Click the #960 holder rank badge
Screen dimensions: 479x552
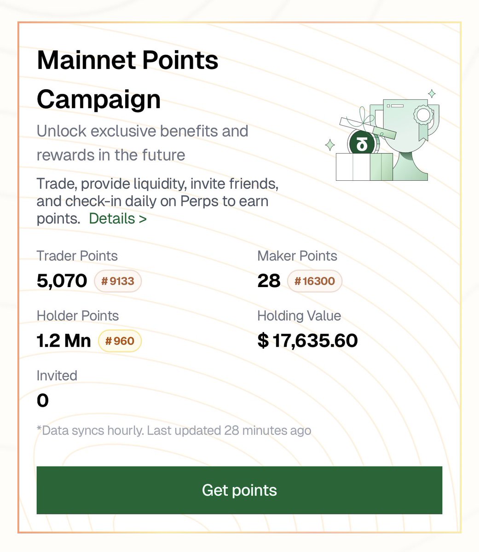click(x=120, y=341)
